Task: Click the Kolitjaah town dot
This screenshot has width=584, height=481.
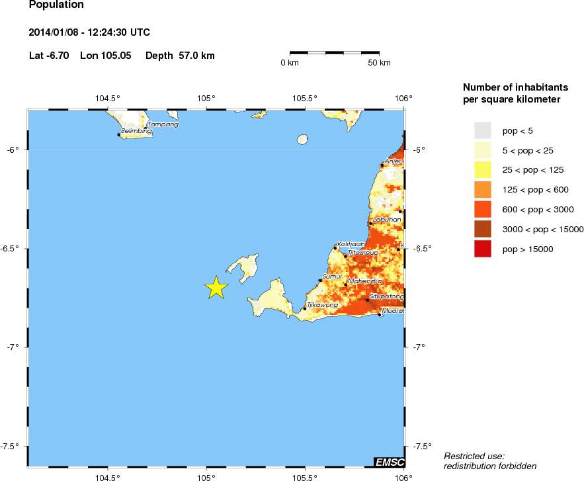Action: (x=335, y=247)
